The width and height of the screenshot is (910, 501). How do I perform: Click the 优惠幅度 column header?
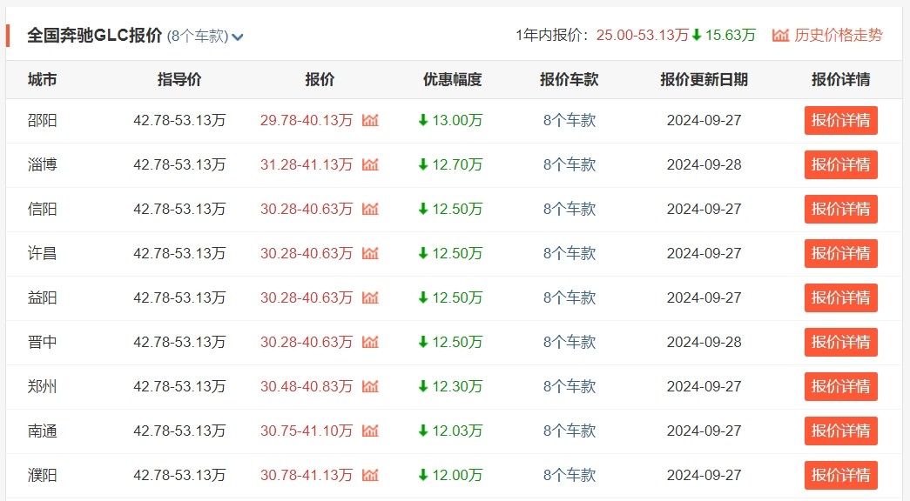(453, 79)
